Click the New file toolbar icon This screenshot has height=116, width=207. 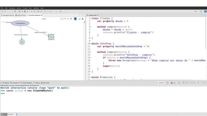coord(2,12)
